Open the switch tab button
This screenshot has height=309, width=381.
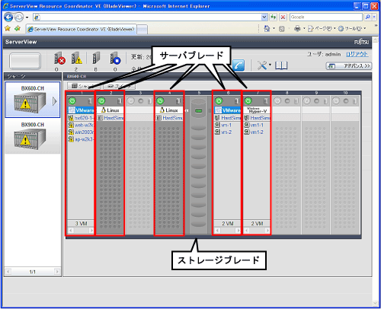point(120,86)
